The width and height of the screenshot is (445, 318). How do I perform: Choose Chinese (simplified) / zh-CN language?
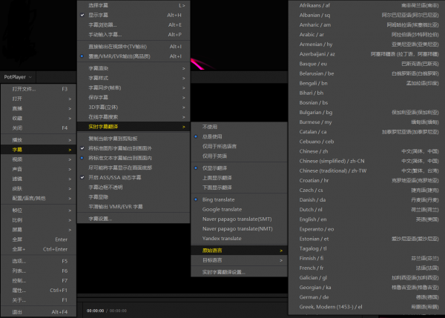(x=366, y=161)
